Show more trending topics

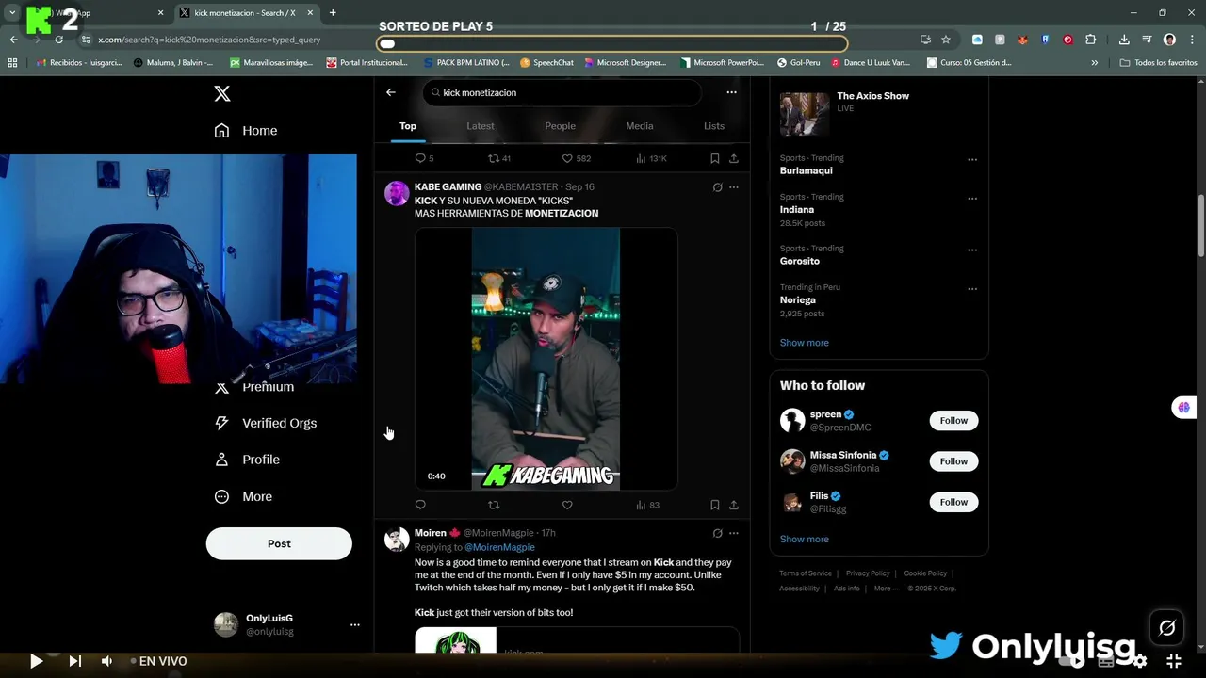804,343
